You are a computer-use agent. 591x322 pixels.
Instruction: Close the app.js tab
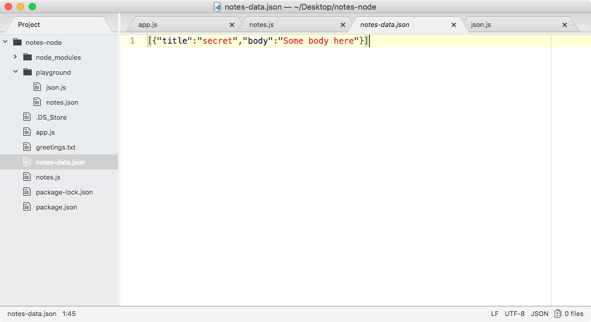(x=232, y=25)
